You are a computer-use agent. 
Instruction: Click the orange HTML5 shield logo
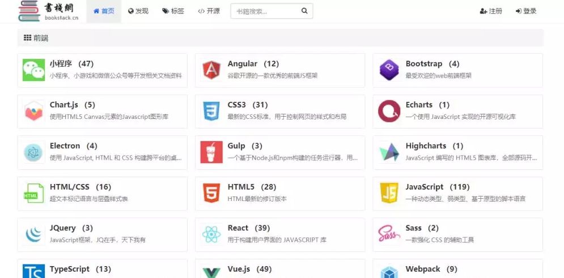coord(211,193)
